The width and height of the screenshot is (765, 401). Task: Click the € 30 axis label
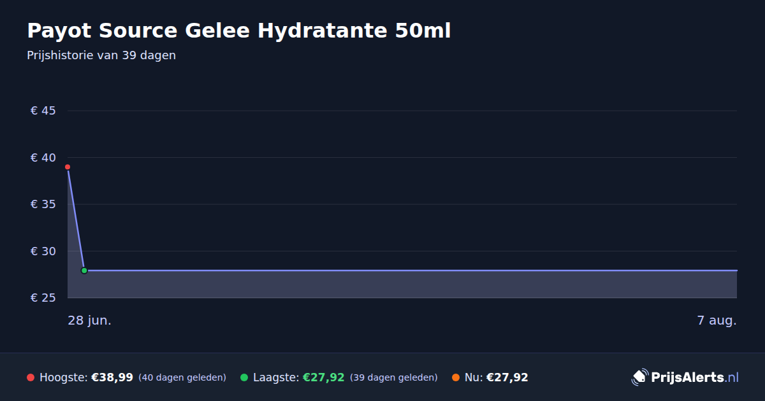click(x=43, y=251)
